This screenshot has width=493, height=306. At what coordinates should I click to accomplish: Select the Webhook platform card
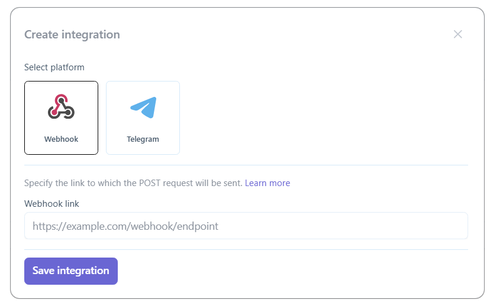[x=62, y=118]
